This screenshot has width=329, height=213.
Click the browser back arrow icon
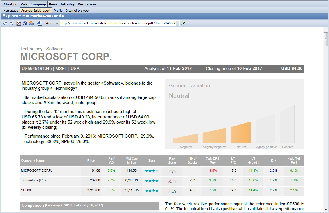pyautogui.click(x=5, y=23)
